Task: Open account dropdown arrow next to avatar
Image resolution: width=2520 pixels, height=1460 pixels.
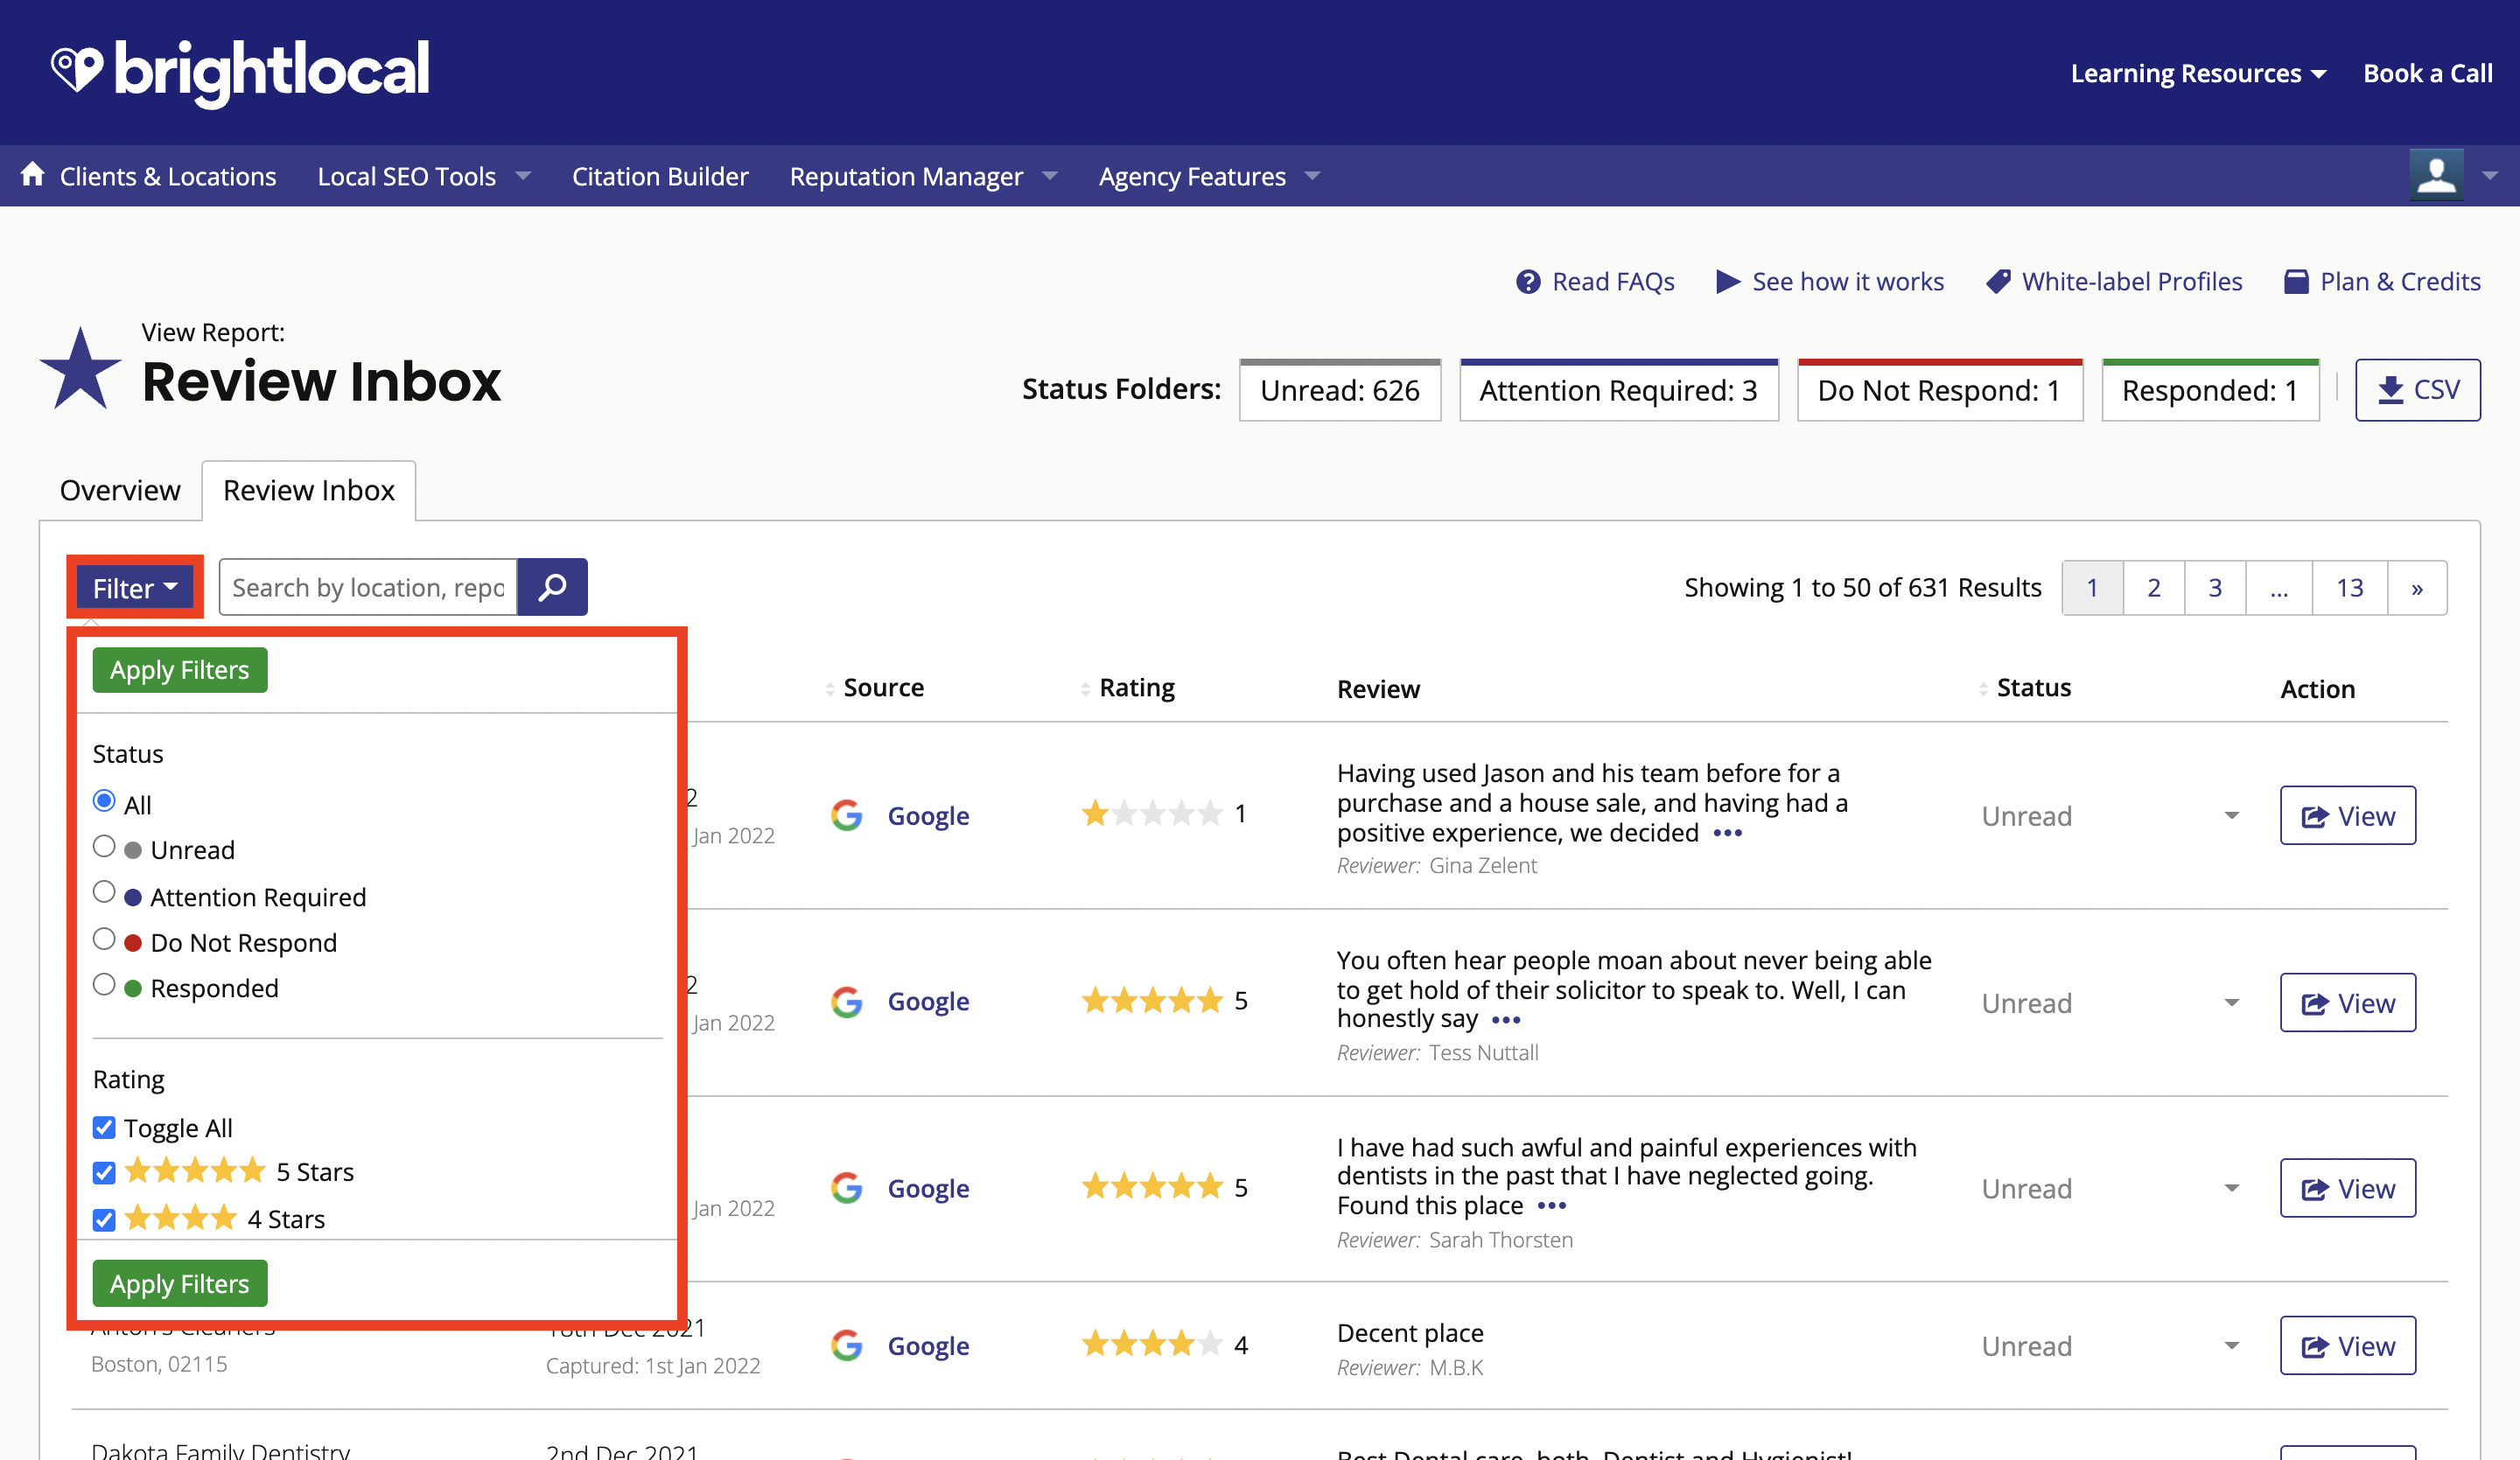Action: (x=2490, y=176)
